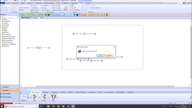Click question mark icon in Confirm Delete
Screen dimensions: 192x108
pyautogui.click(x=79, y=51)
